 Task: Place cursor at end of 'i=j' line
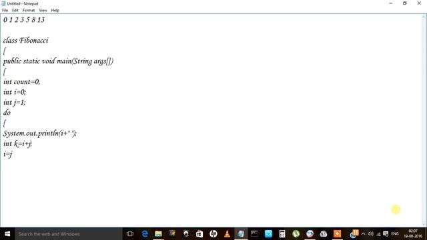[13, 154]
